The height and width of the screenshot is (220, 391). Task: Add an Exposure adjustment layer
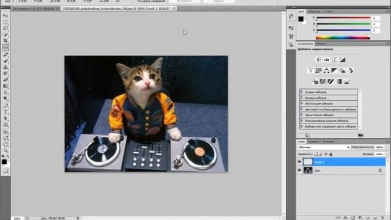342,60
